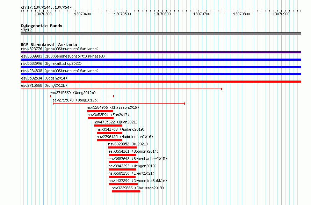Select the red bar under esv3582534
This screenshot has width=311, height=205.
click(161, 82)
